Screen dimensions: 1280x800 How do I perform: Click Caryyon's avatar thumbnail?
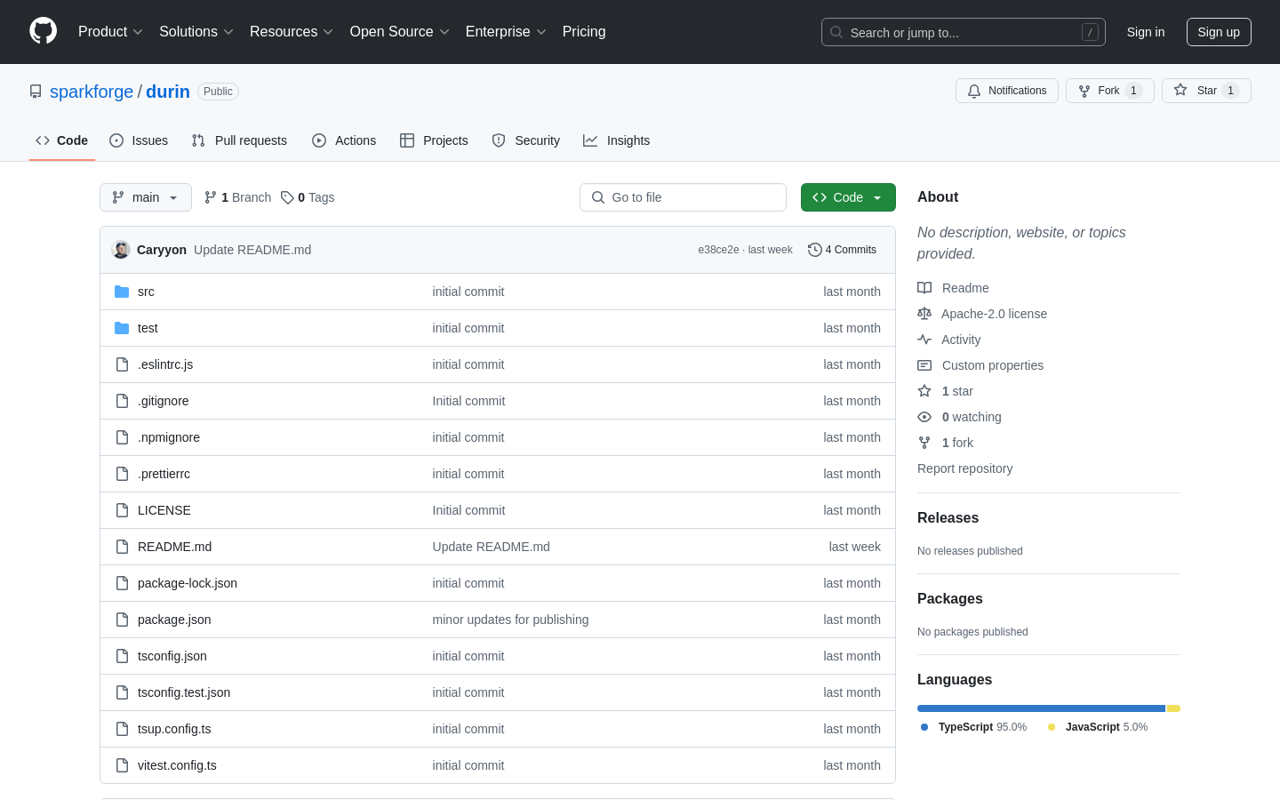tap(121, 250)
